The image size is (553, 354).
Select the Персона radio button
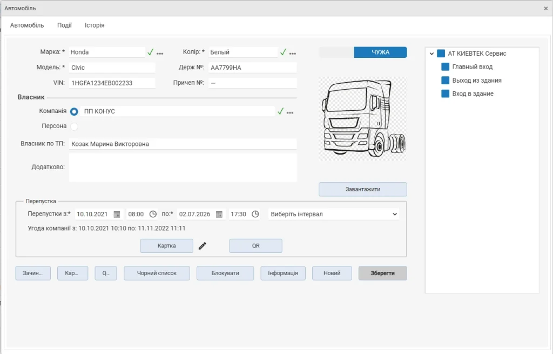click(74, 126)
